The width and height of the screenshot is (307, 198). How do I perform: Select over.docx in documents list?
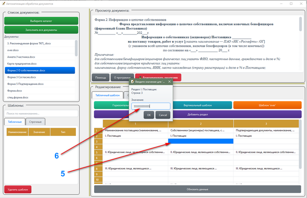[x=40, y=50]
